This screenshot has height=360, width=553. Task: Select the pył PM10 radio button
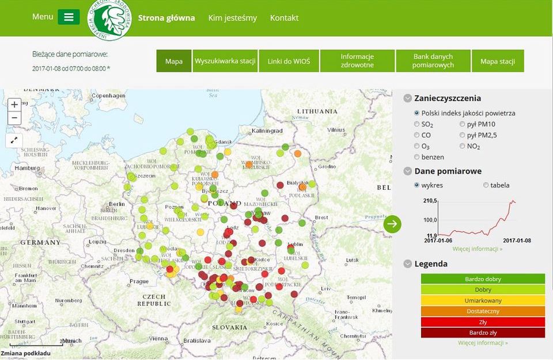coord(463,124)
